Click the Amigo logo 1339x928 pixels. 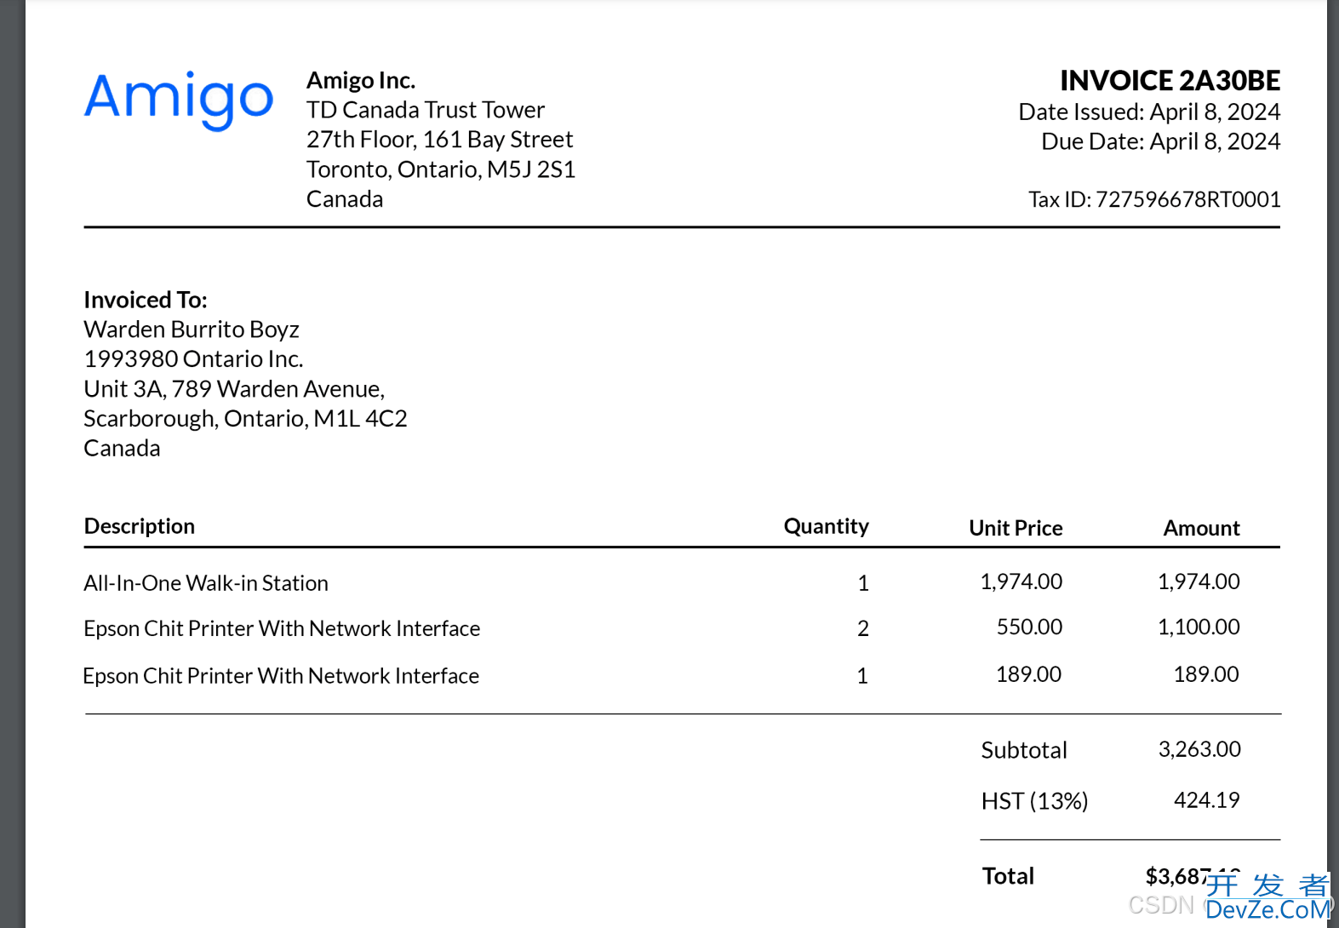click(x=179, y=100)
